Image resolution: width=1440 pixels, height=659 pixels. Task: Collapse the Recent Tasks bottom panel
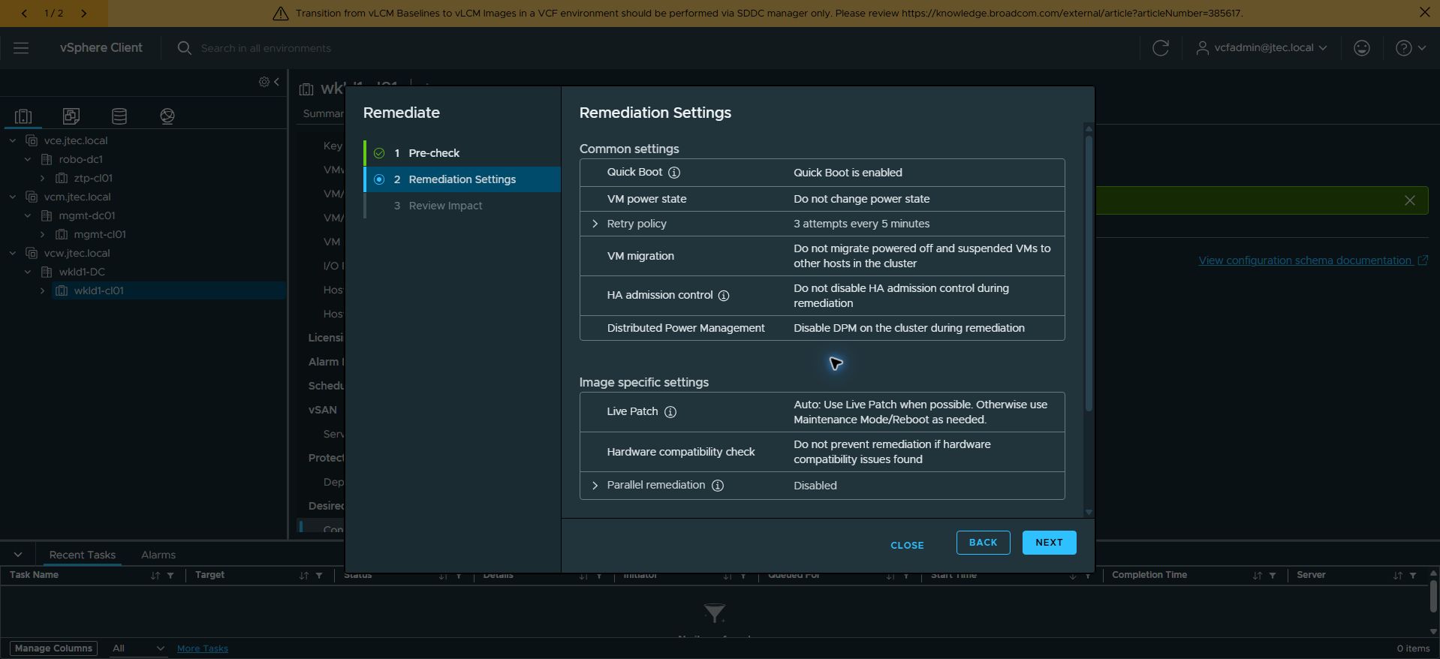pos(18,555)
